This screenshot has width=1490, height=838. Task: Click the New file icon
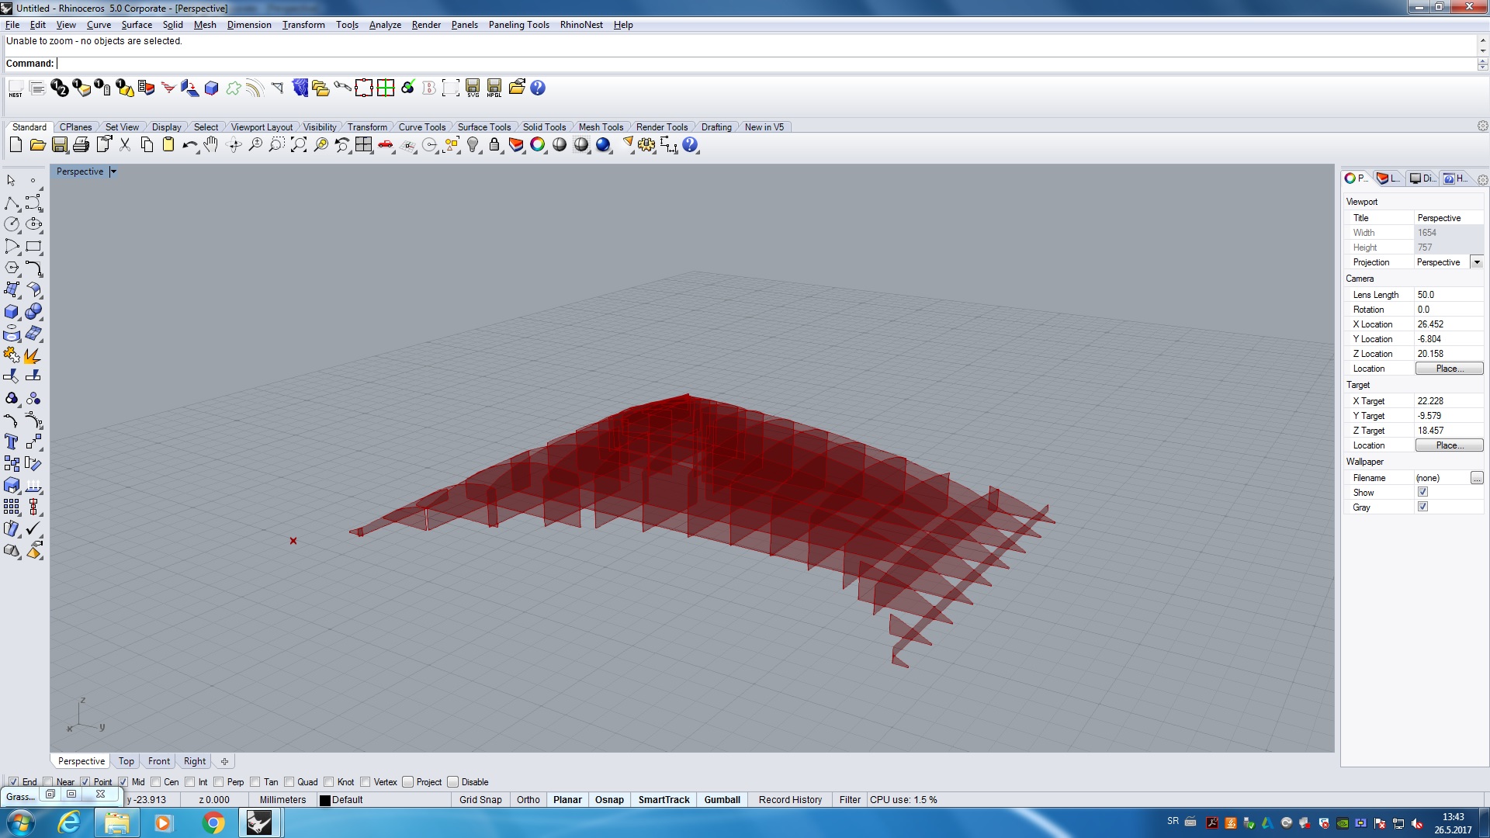point(16,145)
